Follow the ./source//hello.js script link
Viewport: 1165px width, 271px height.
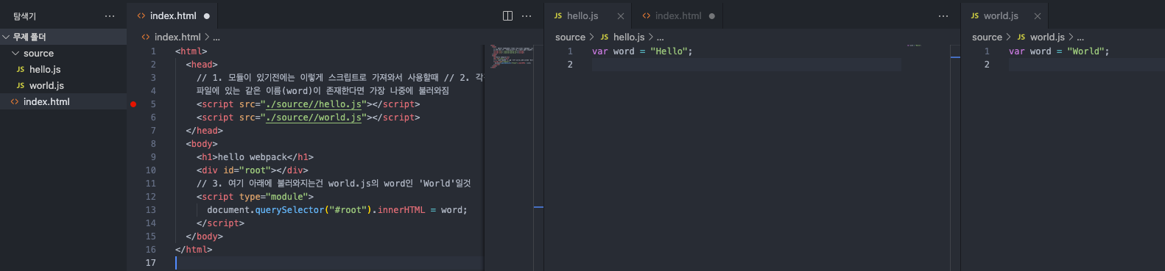click(x=316, y=104)
